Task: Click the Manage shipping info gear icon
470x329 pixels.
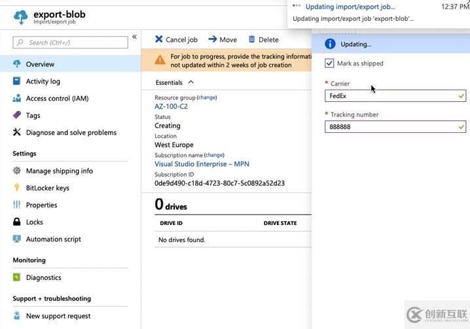Action: pyautogui.click(x=17, y=171)
